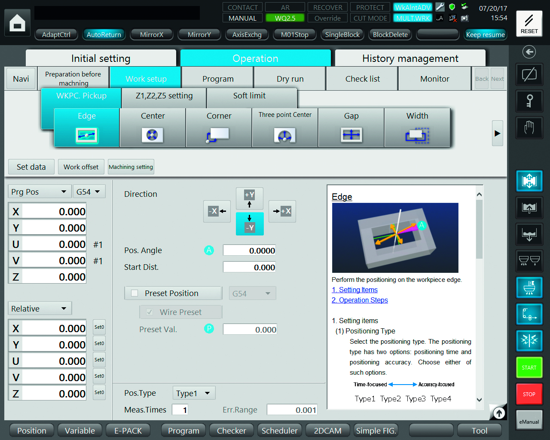The image size is (550, 440).
Task: Expand the Pos.Type Type1 dropdown
Action: pos(193,393)
